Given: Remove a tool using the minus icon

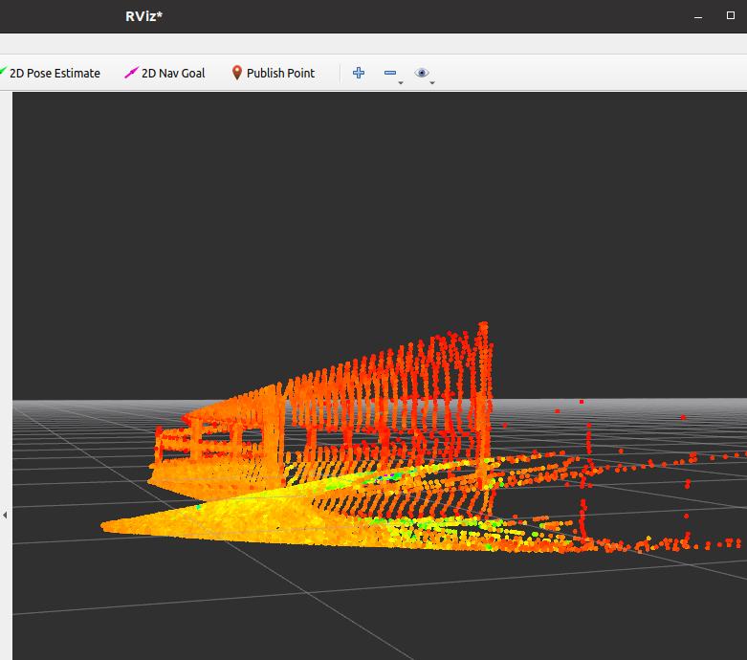Looking at the screenshot, I should click(389, 73).
